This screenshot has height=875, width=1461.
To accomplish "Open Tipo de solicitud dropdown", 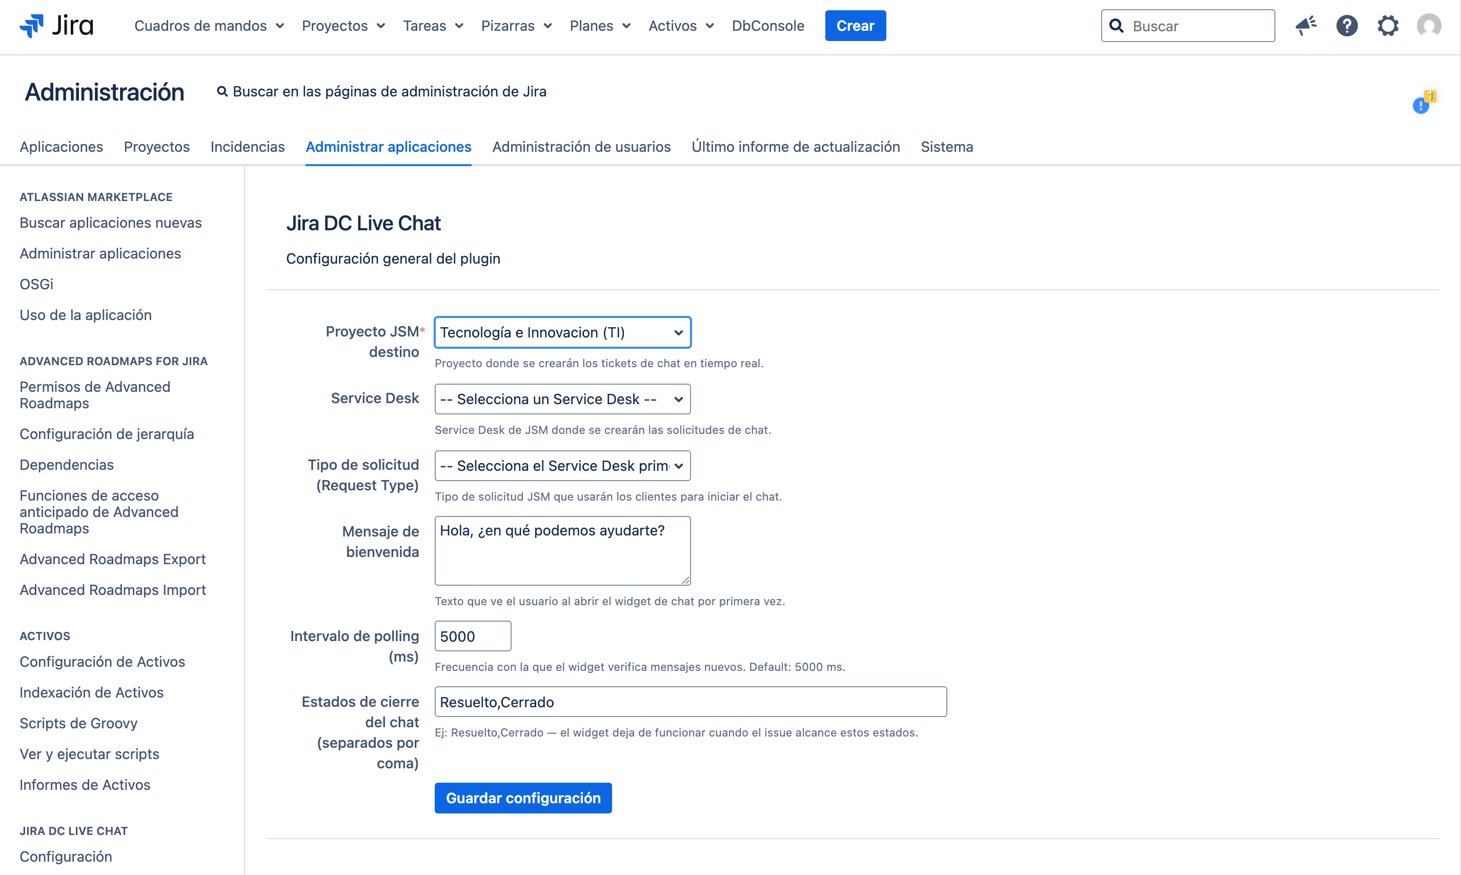I will click(x=562, y=466).
